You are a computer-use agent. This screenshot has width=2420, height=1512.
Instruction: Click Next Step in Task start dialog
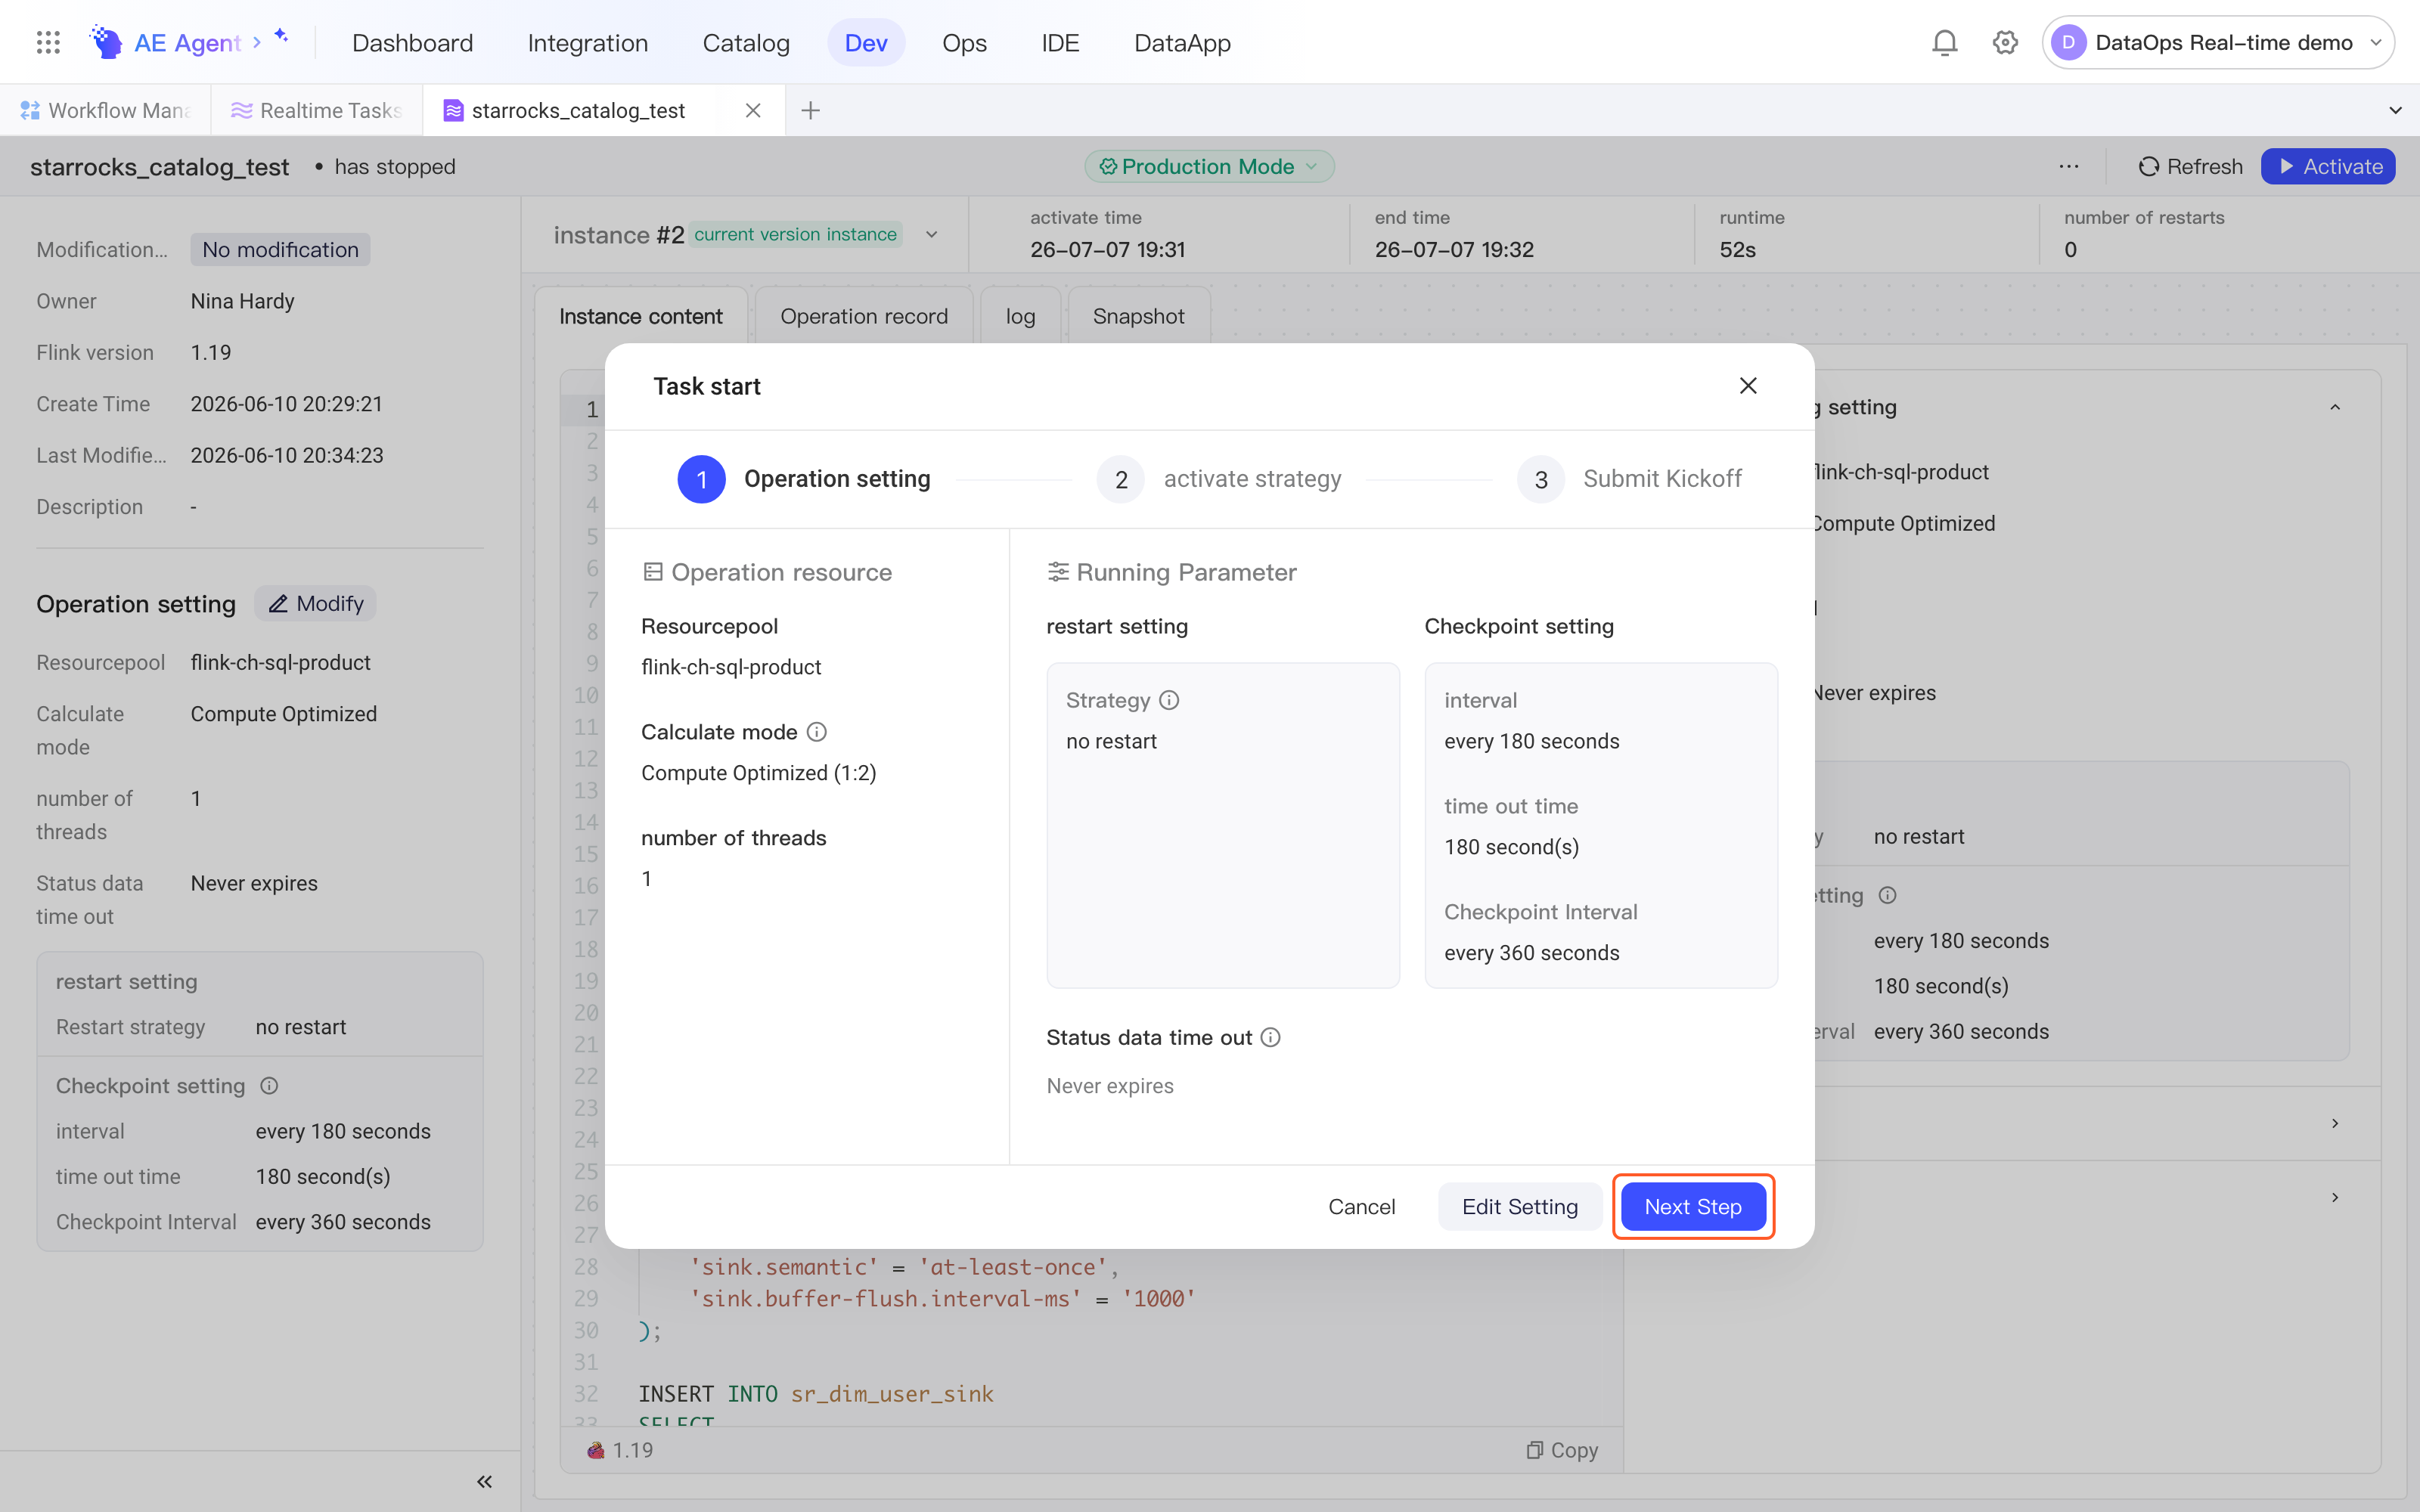point(1693,1207)
